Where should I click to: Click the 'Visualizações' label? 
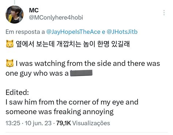click(91, 123)
